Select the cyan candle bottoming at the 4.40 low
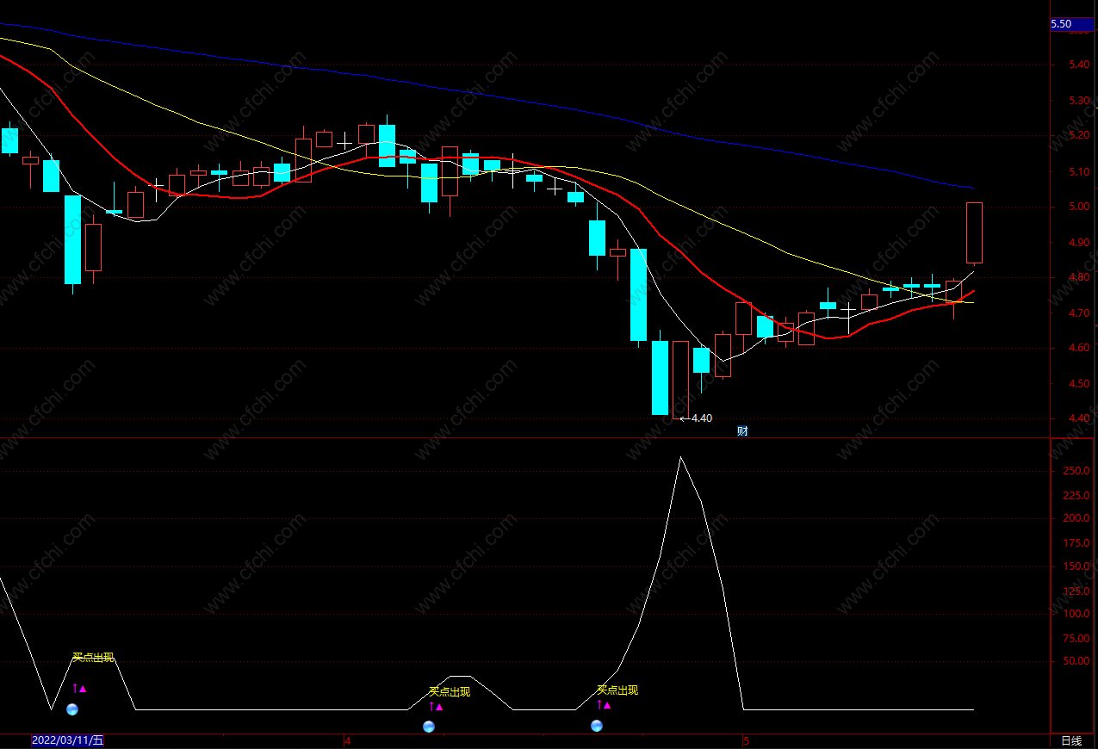The width and height of the screenshot is (1098, 749). click(x=660, y=378)
